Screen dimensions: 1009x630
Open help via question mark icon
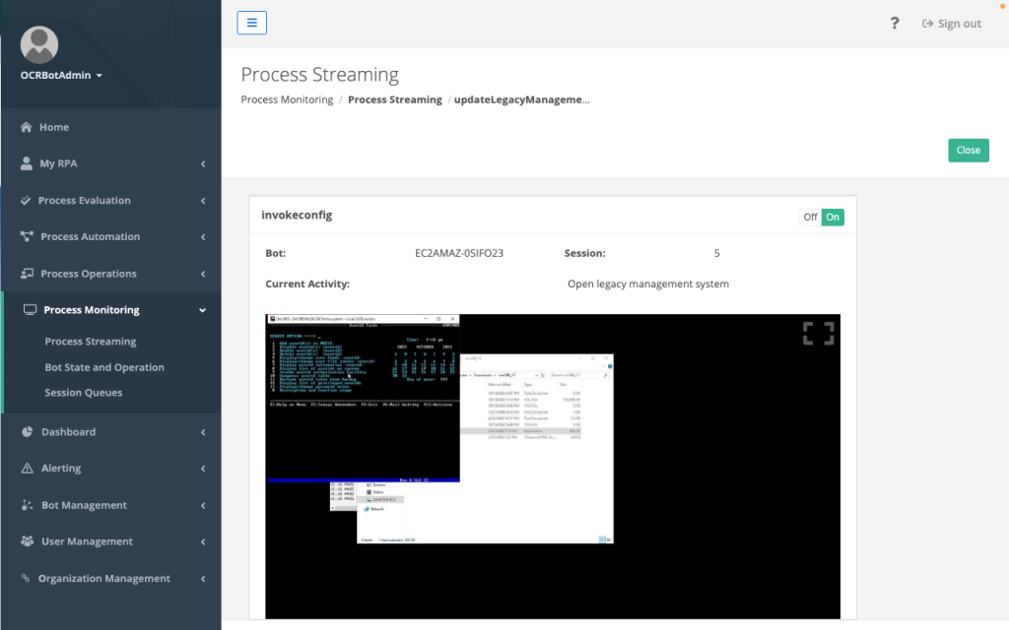click(x=895, y=24)
